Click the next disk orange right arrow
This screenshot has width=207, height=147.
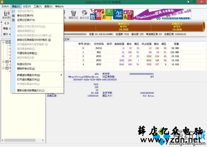click(x=8, y=23)
